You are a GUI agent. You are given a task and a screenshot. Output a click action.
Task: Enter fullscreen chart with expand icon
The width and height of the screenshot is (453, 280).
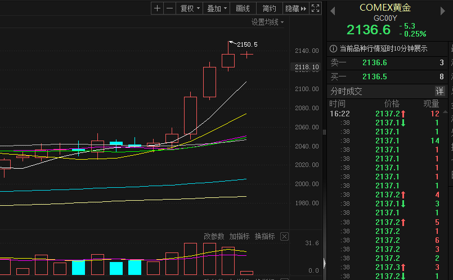click(316, 8)
